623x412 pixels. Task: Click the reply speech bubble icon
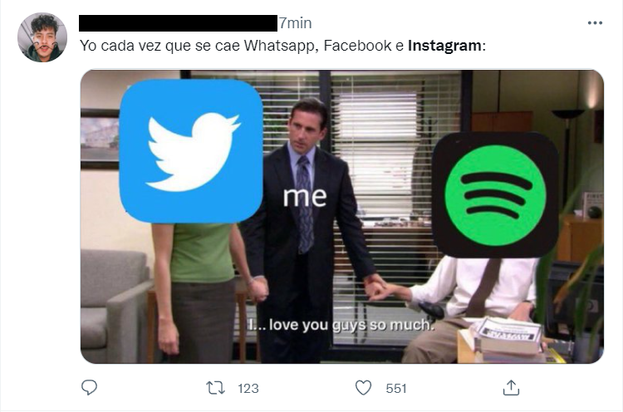click(89, 387)
